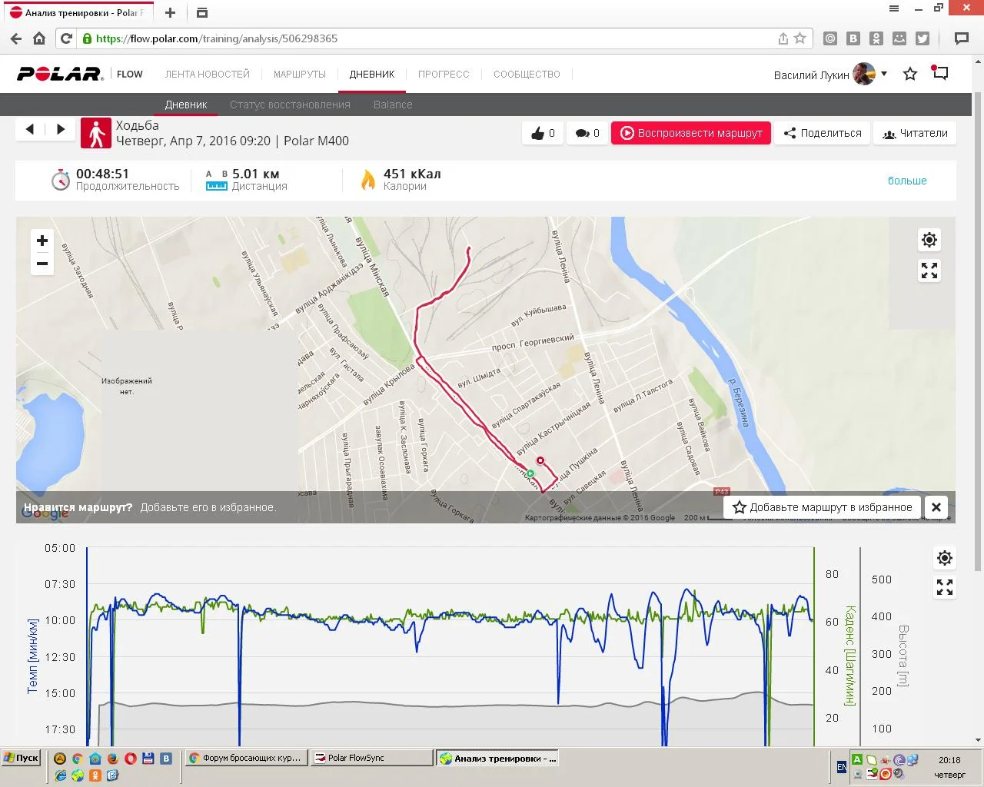Like the training with thumbs-up button
The width and height of the screenshot is (984, 787).
[543, 133]
